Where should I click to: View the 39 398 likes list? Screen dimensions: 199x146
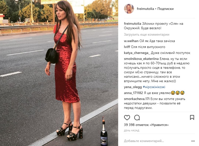click(x=146, y=125)
